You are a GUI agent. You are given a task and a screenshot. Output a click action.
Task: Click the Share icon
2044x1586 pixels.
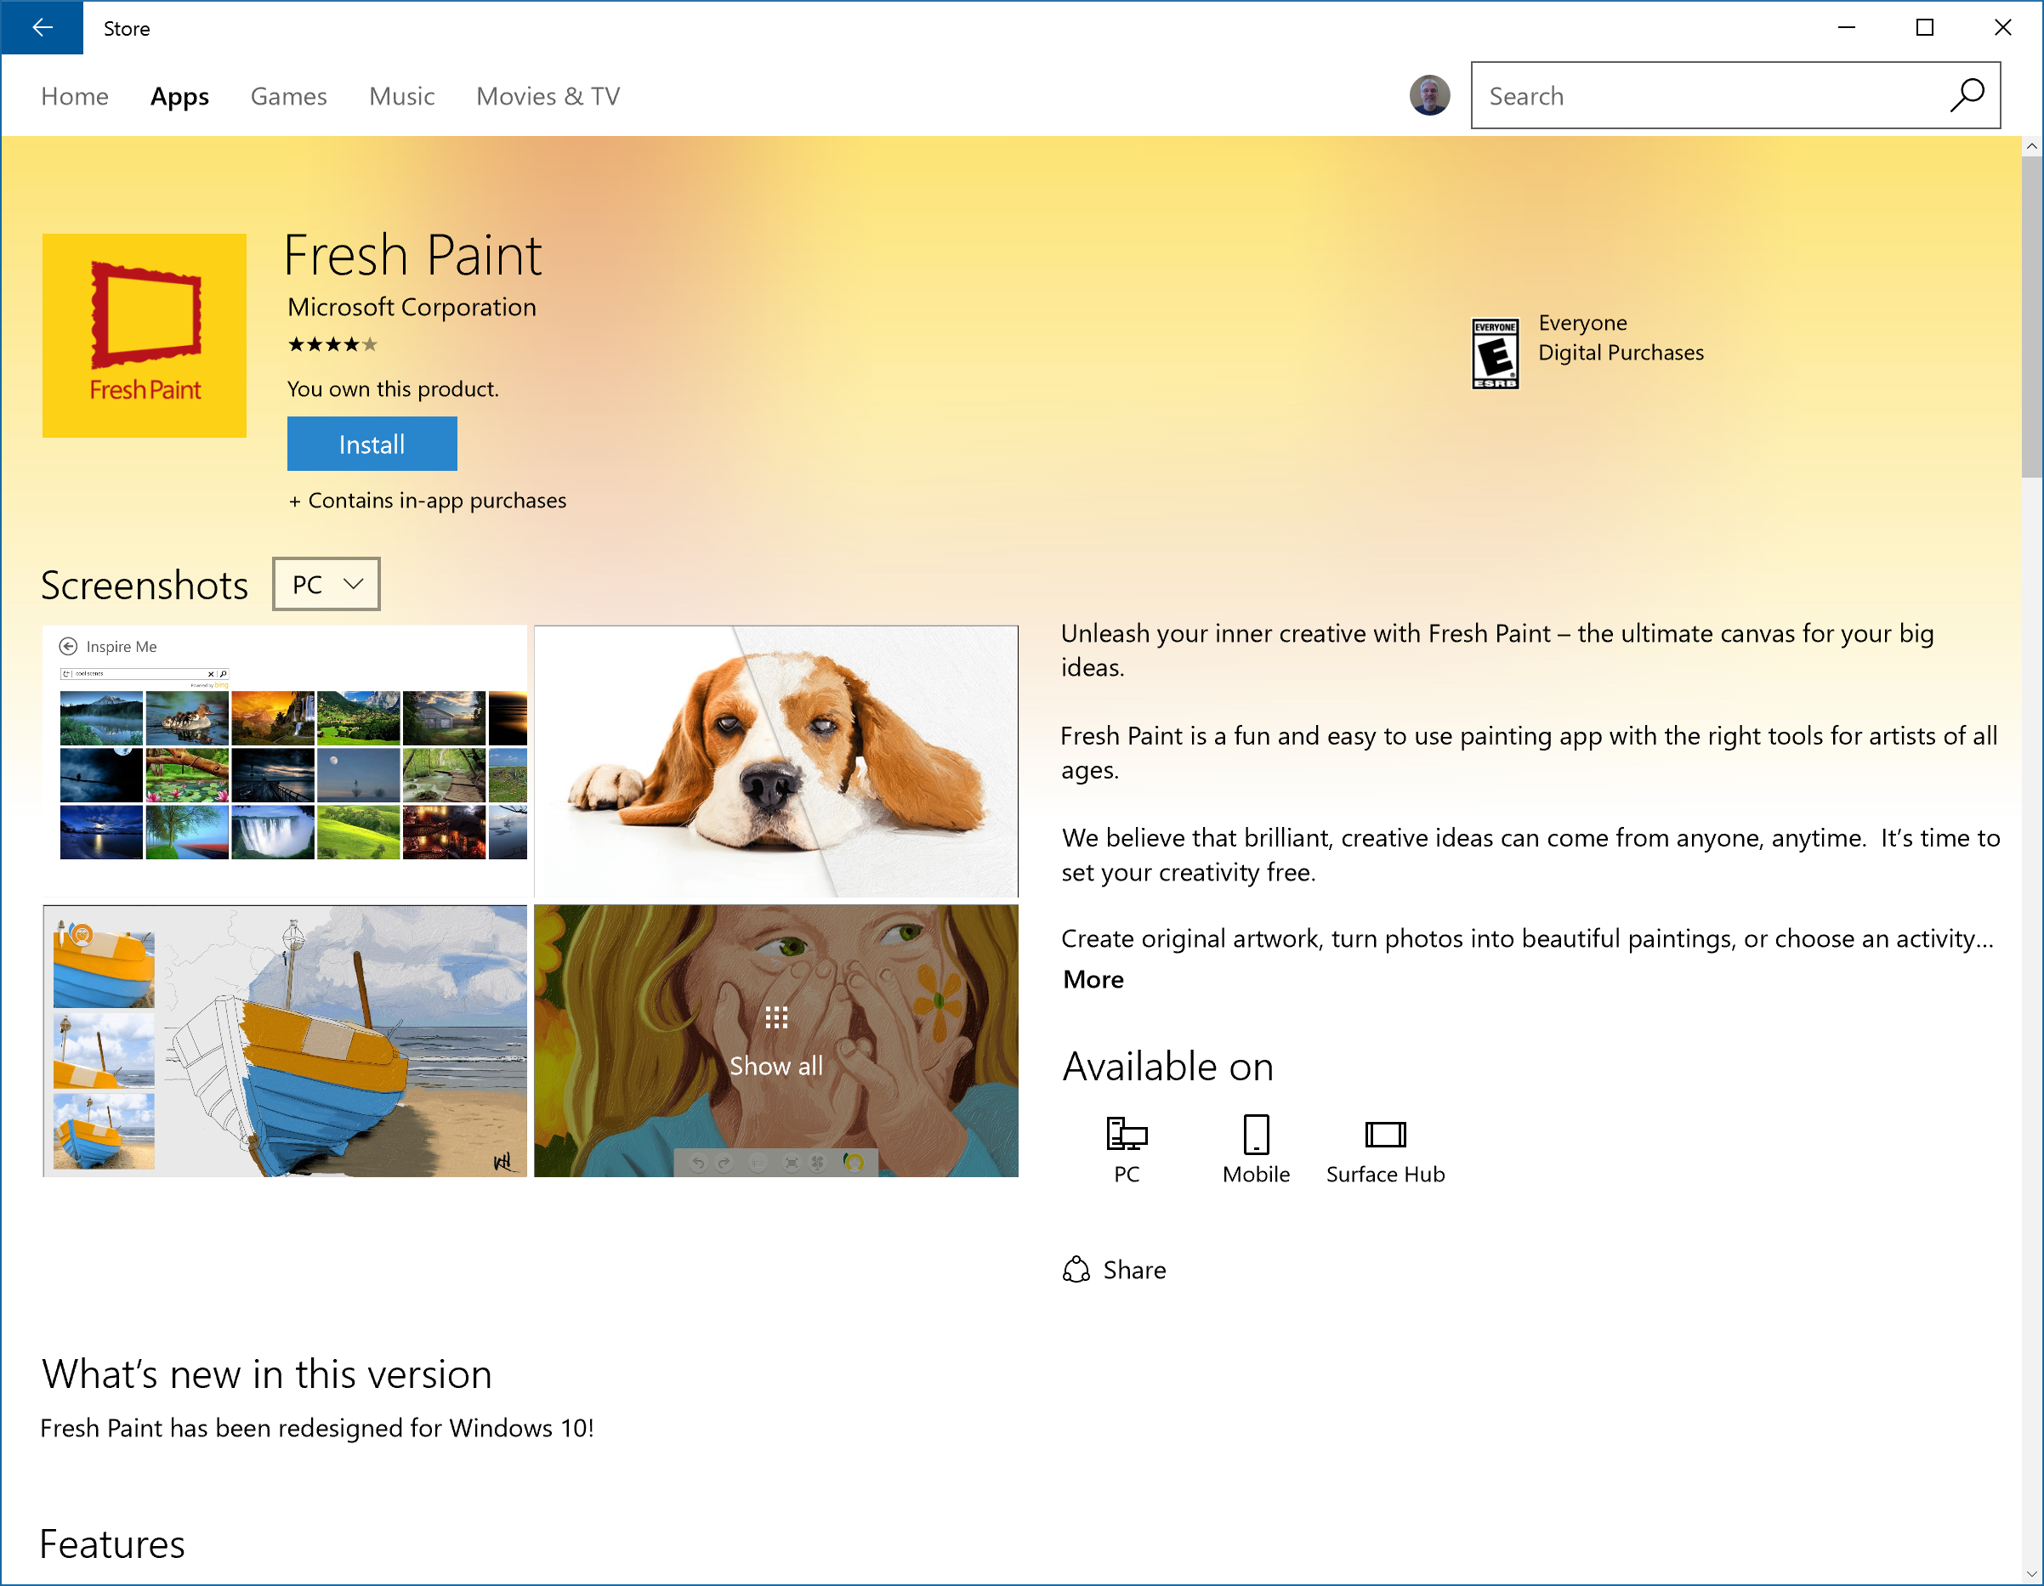[x=1076, y=1270]
